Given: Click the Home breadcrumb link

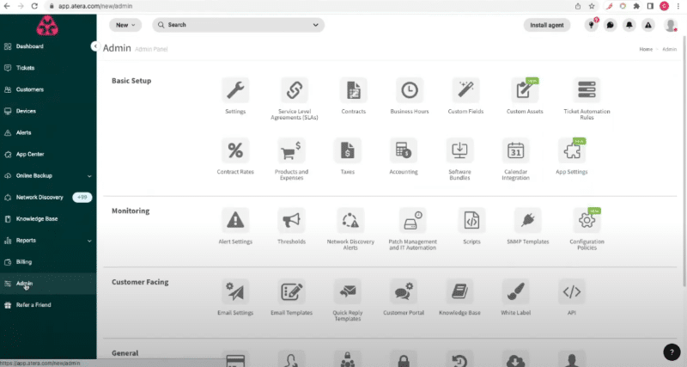Looking at the screenshot, I should pos(646,49).
